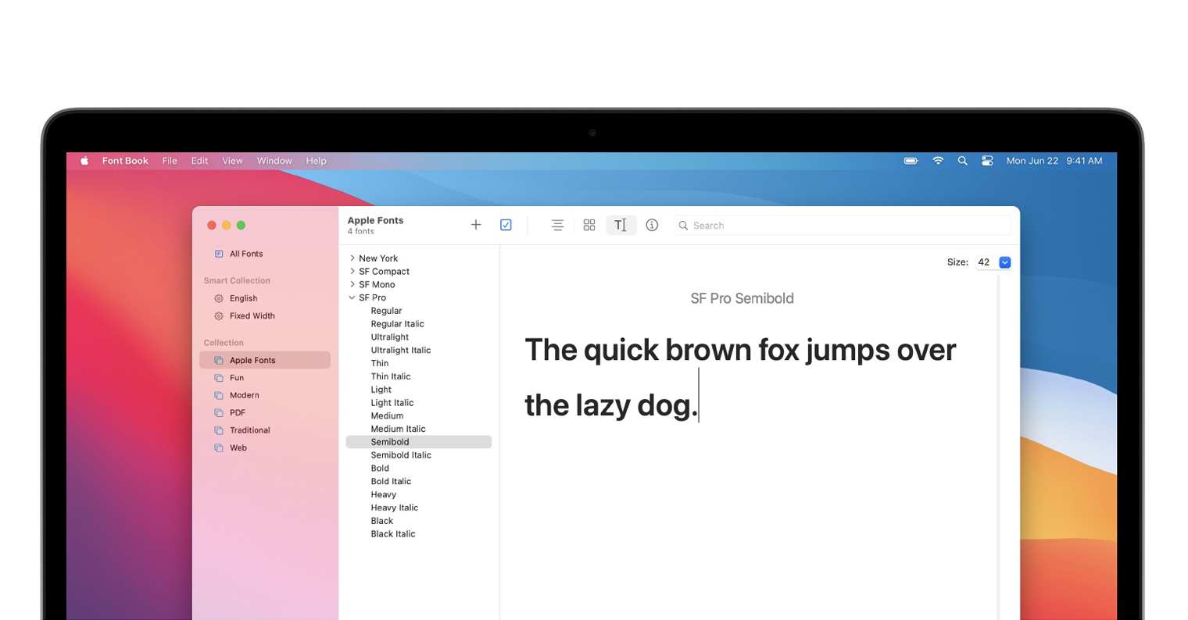Open the Edit menu
Screen dimensions: 1188x620
pos(199,161)
